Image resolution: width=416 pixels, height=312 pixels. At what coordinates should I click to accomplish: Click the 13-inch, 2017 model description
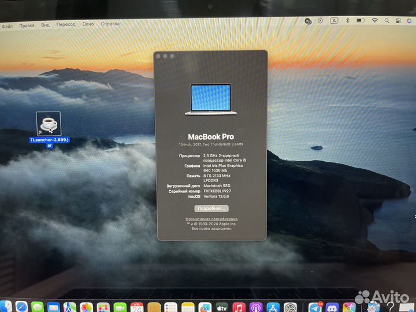click(211, 144)
